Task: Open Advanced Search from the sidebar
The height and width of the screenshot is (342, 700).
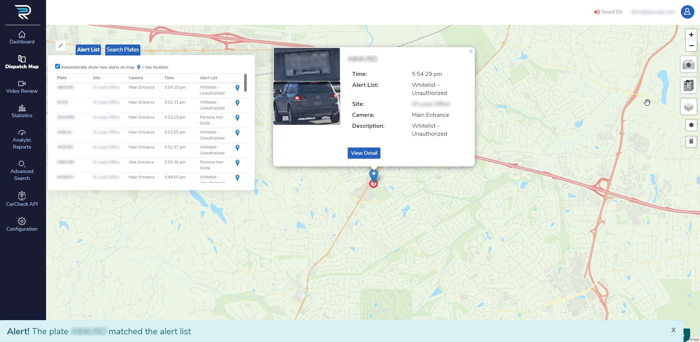Action: tap(22, 170)
